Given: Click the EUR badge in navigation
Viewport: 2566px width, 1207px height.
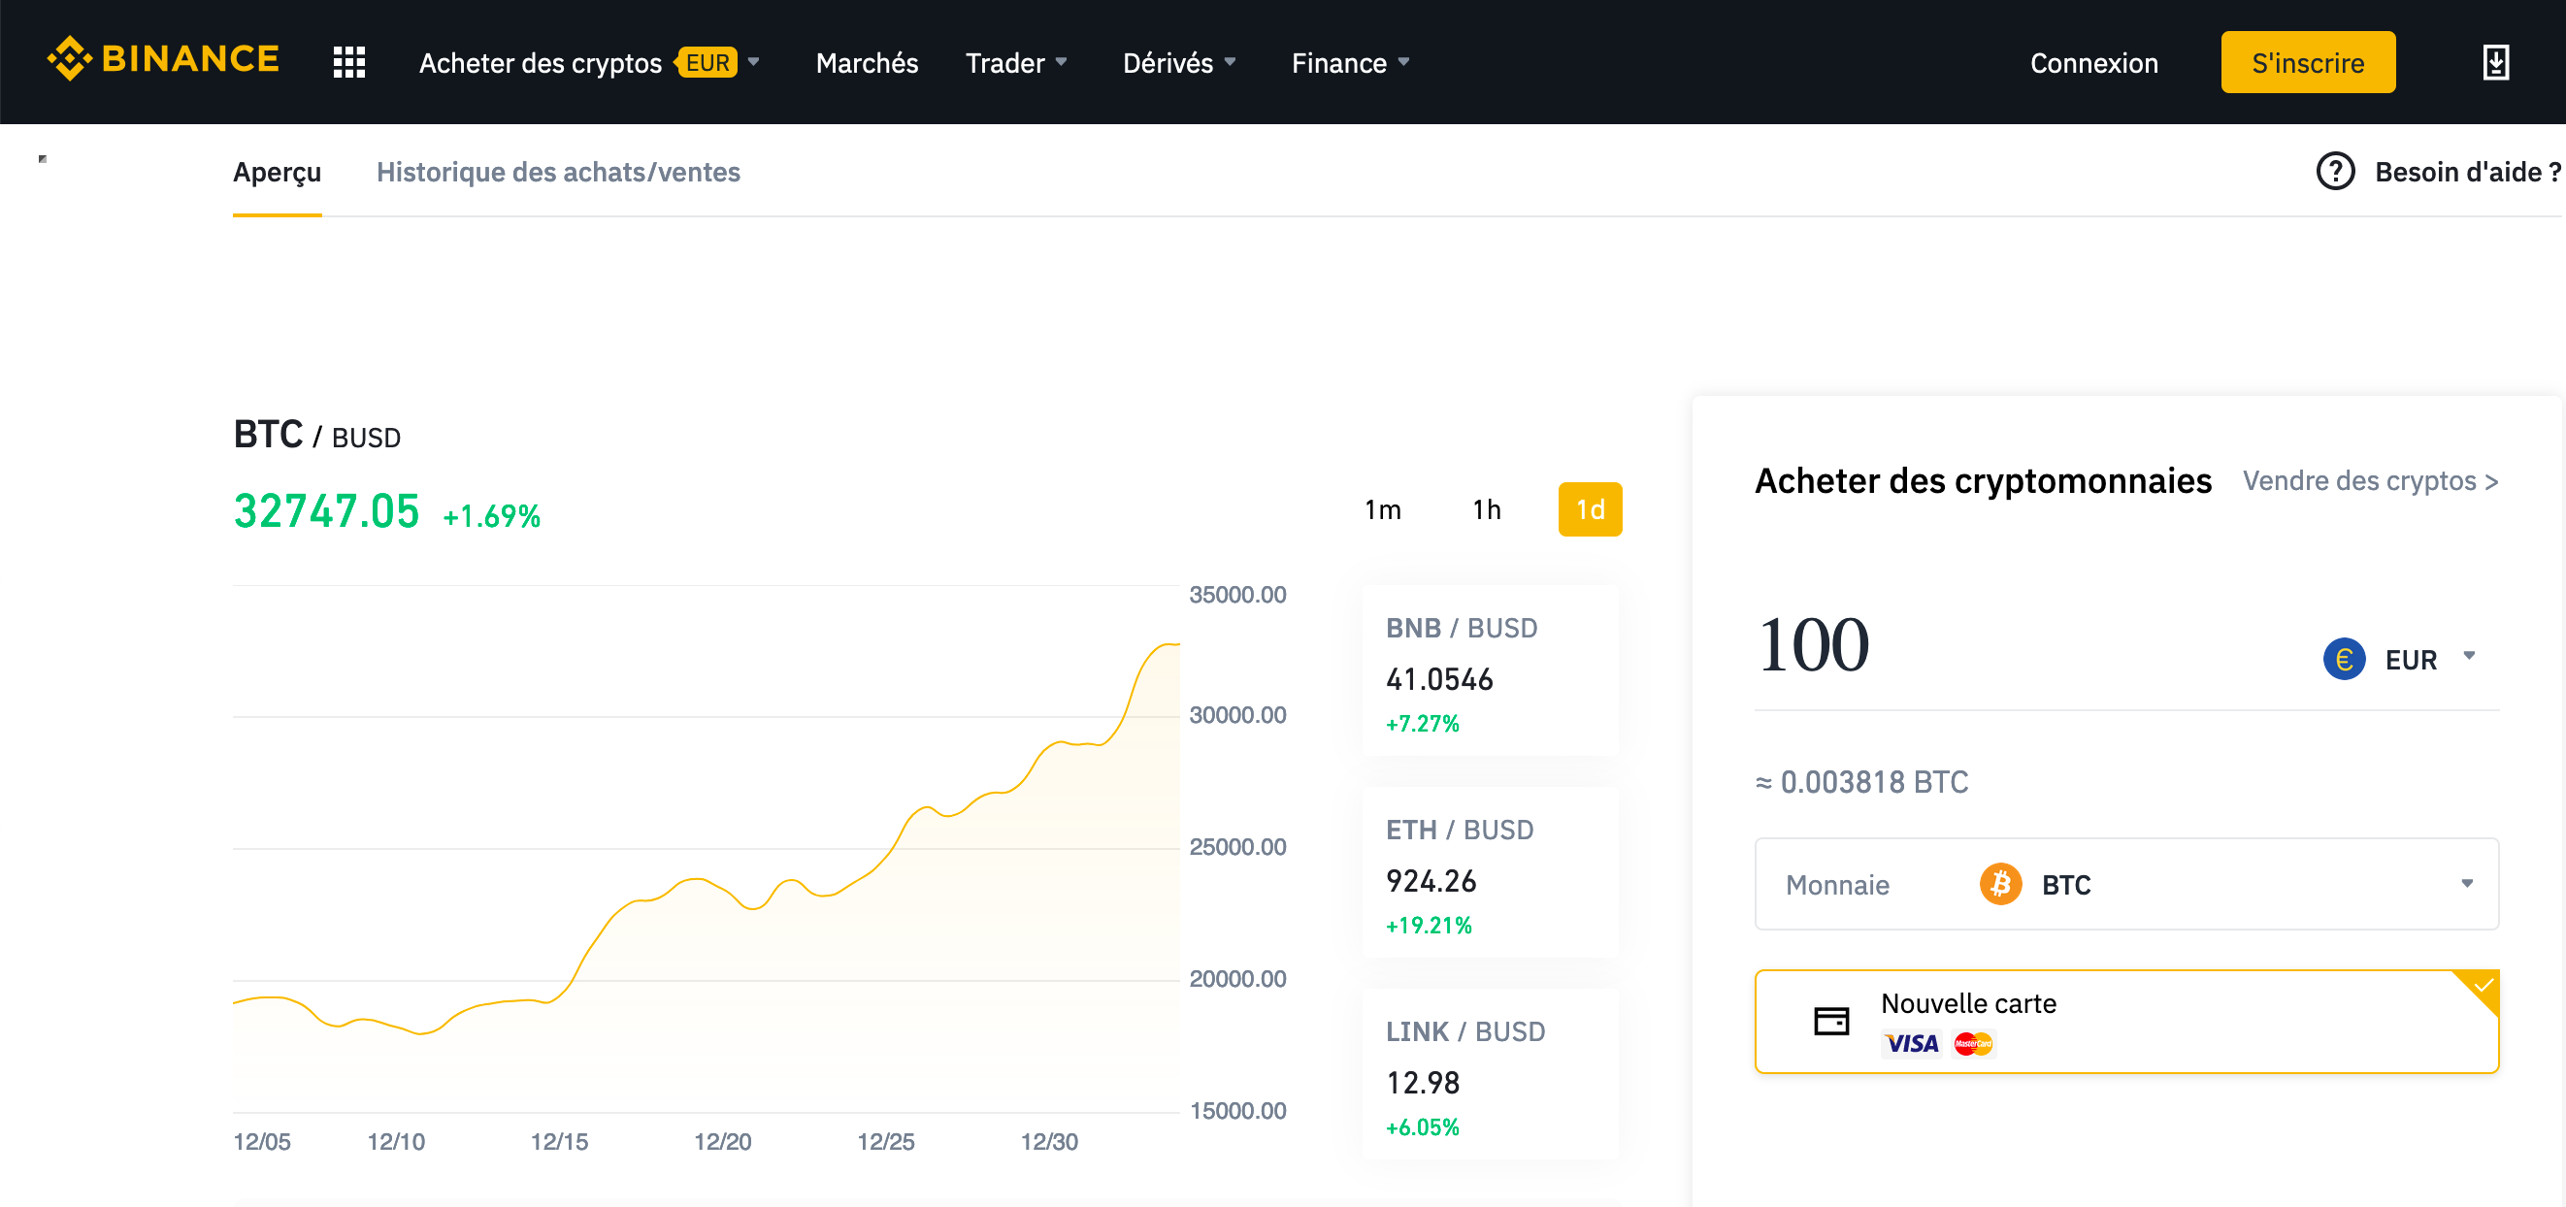Looking at the screenshot, I should (x=707, y=62).
